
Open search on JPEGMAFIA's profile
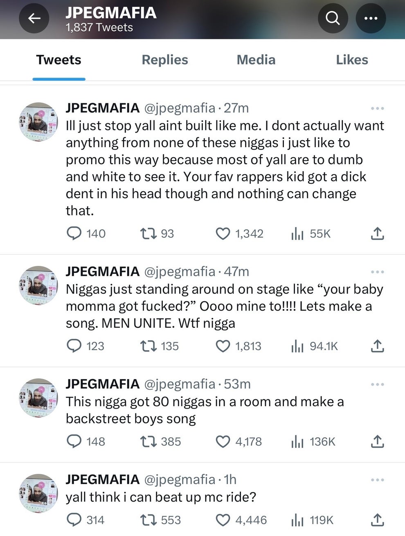333,18
